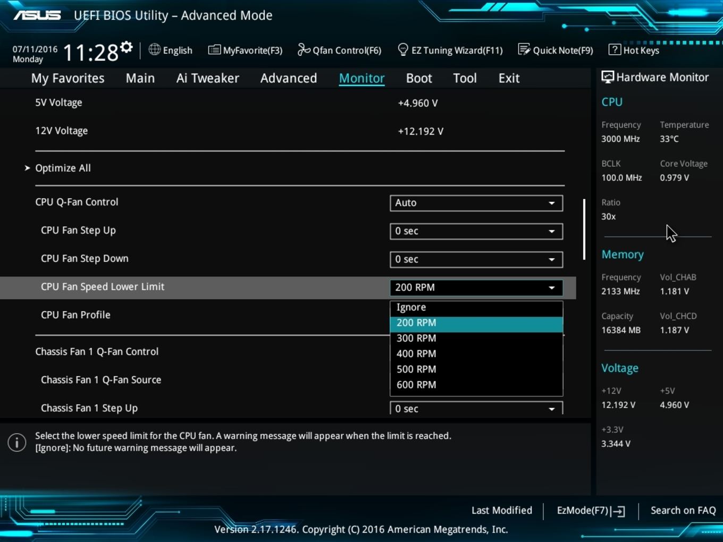The height and width of the screenshot is (542, 723).
Task: Select the 12V Voltage row
Action: (61, 131)
